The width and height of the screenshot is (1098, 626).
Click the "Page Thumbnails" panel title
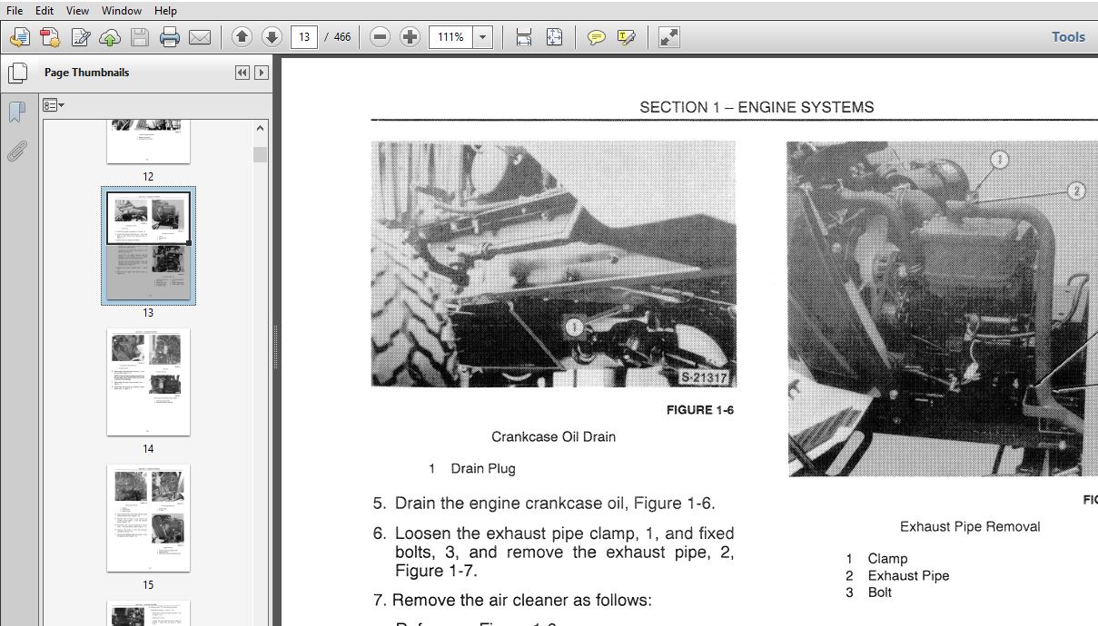pyautogui.click(x=87, y=73)
